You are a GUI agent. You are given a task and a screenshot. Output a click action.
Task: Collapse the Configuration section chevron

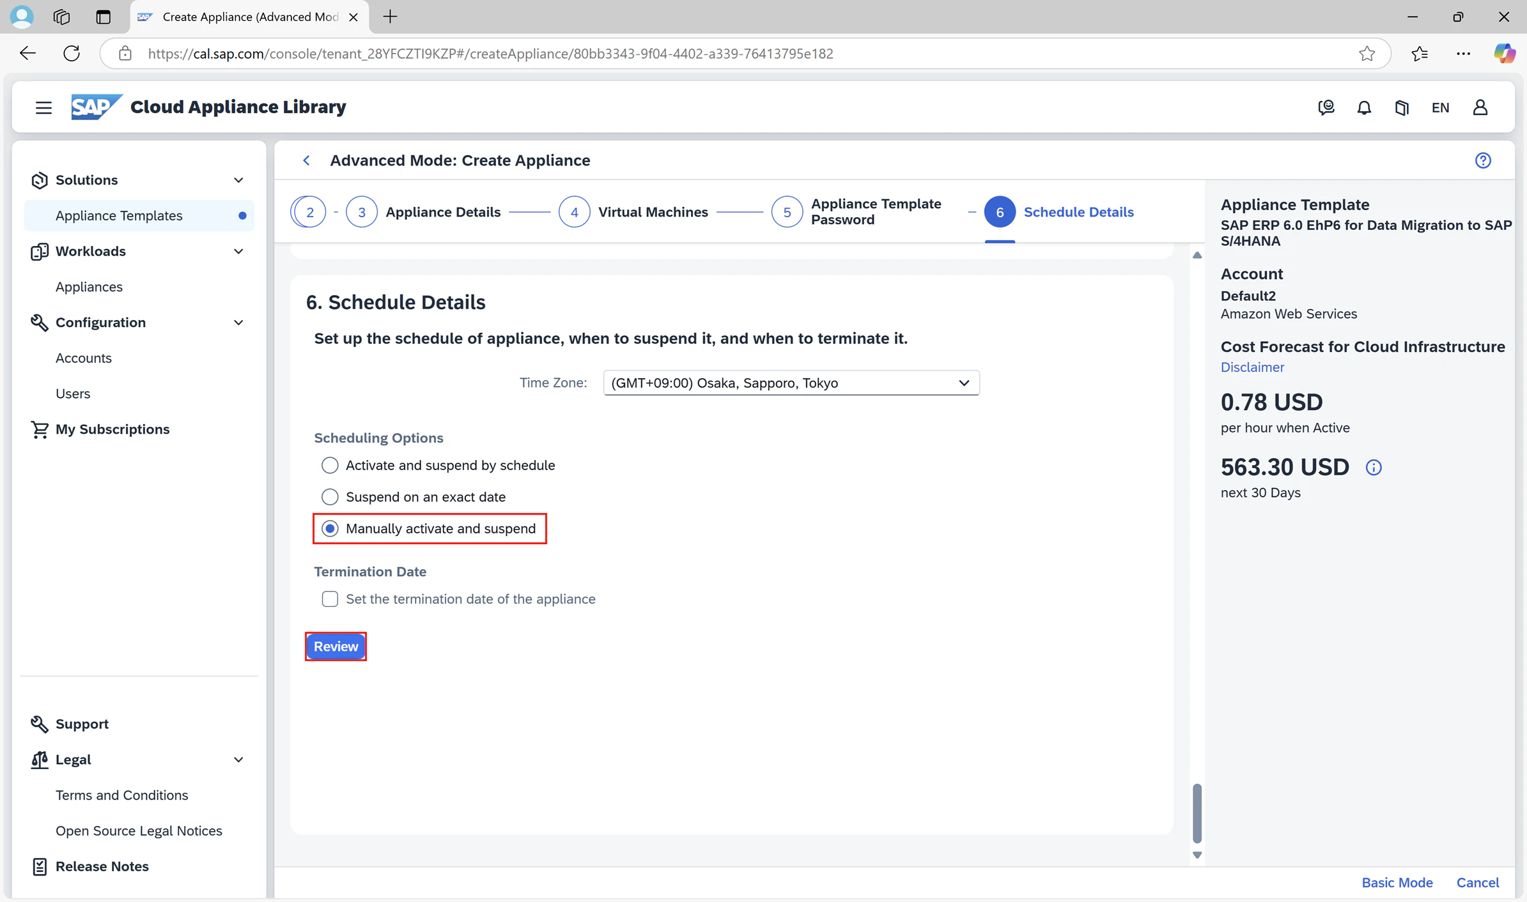click(238, 323)
